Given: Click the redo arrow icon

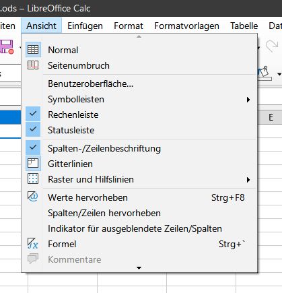Looking at the screenshot, I should point(272,46).
